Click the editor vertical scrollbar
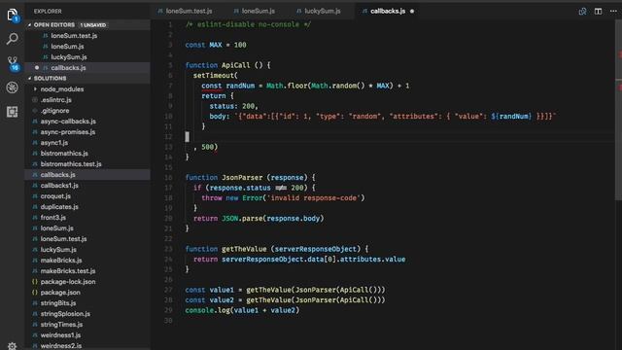622x350 pixels. tap(618, 111)
